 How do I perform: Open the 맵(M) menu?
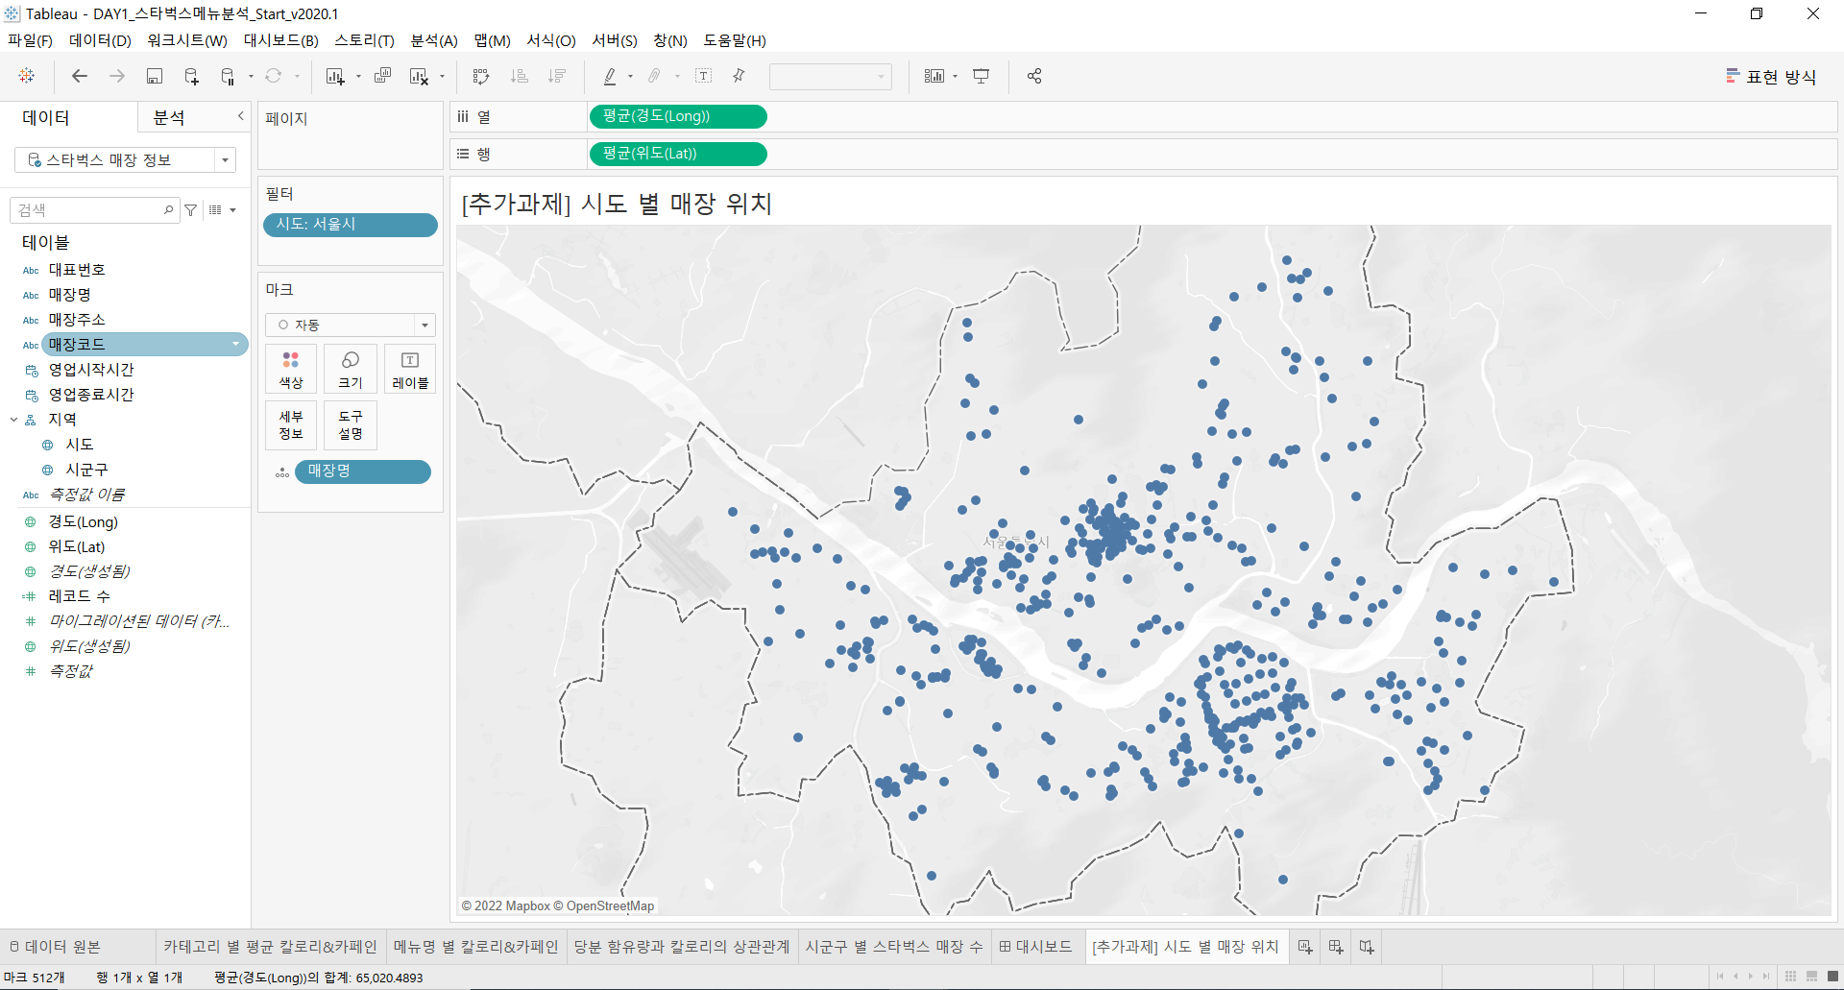493,40
